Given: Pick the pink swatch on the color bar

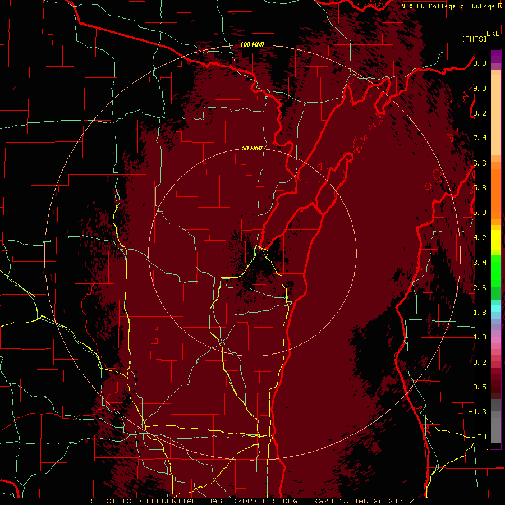Looking at the screenshot, I should click(495, 340).
